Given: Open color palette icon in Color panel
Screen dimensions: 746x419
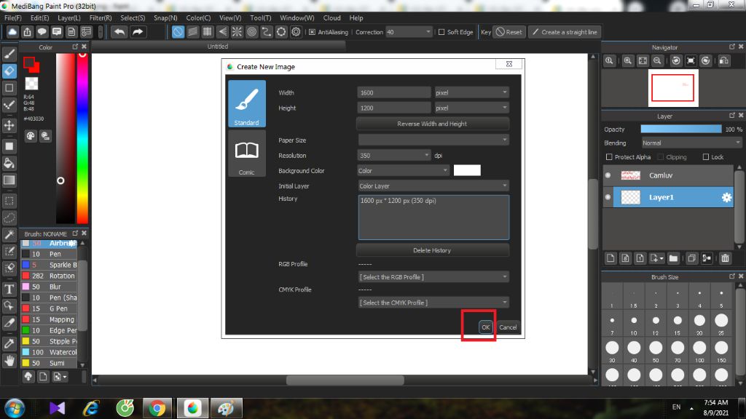Looking at the screenshot, I should 31,136.
